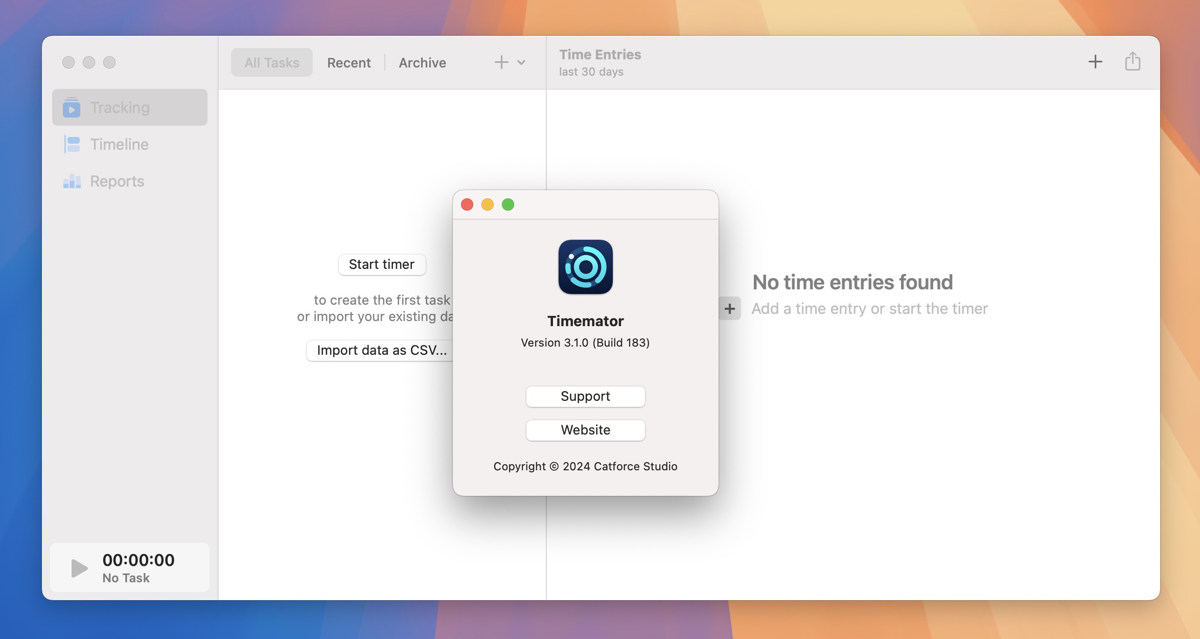Open the Tracking sidebar section

click(130, 107)
